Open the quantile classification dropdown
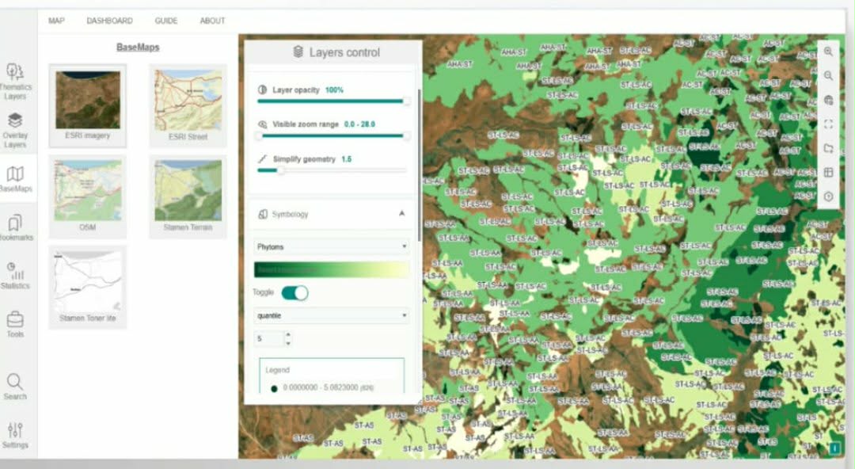Viewport: 855px width, 469px height. point(332,315)
